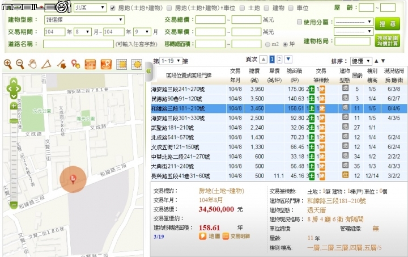Select the 海安路三段301~330號 row
The height and width of the screenshot is (257, 408).
(279, 118)
